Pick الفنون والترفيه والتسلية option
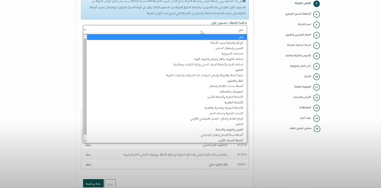The height and width of the screenshot is (188, 381). pos(167,129)
